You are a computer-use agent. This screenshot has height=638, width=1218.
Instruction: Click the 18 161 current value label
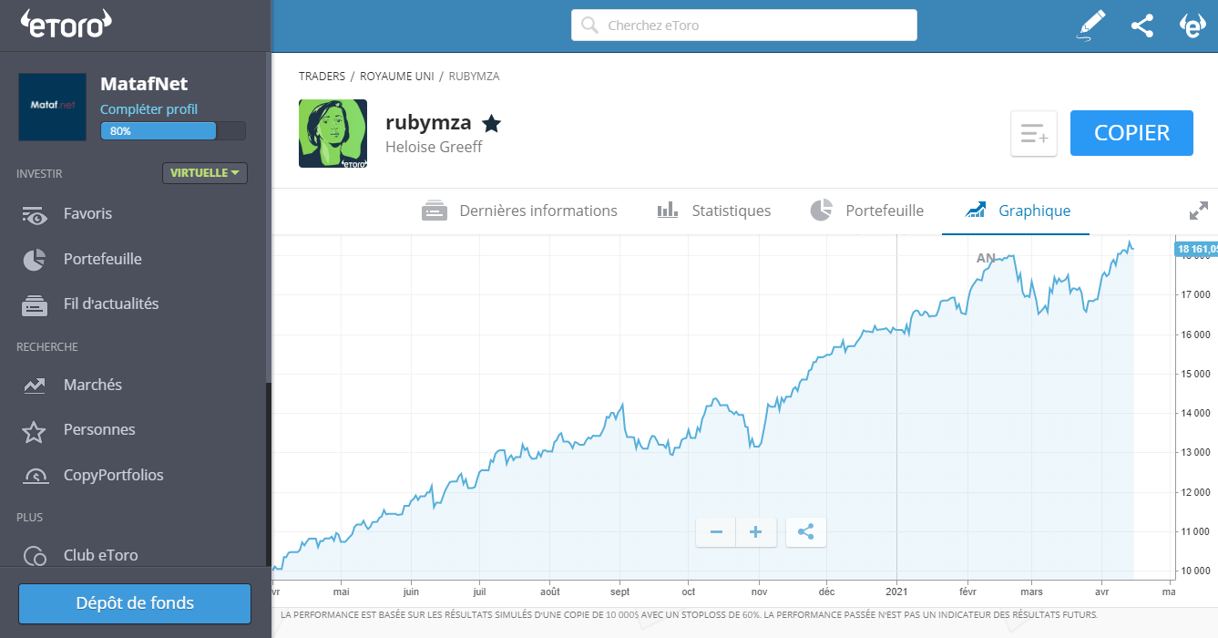coord(1196,249)
